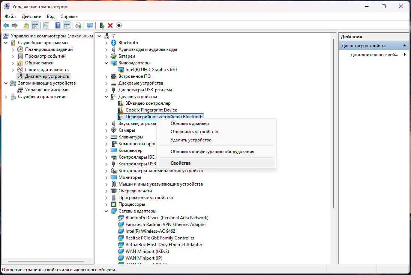Click the left tree horizontal scrollbar

coord(46,261)
